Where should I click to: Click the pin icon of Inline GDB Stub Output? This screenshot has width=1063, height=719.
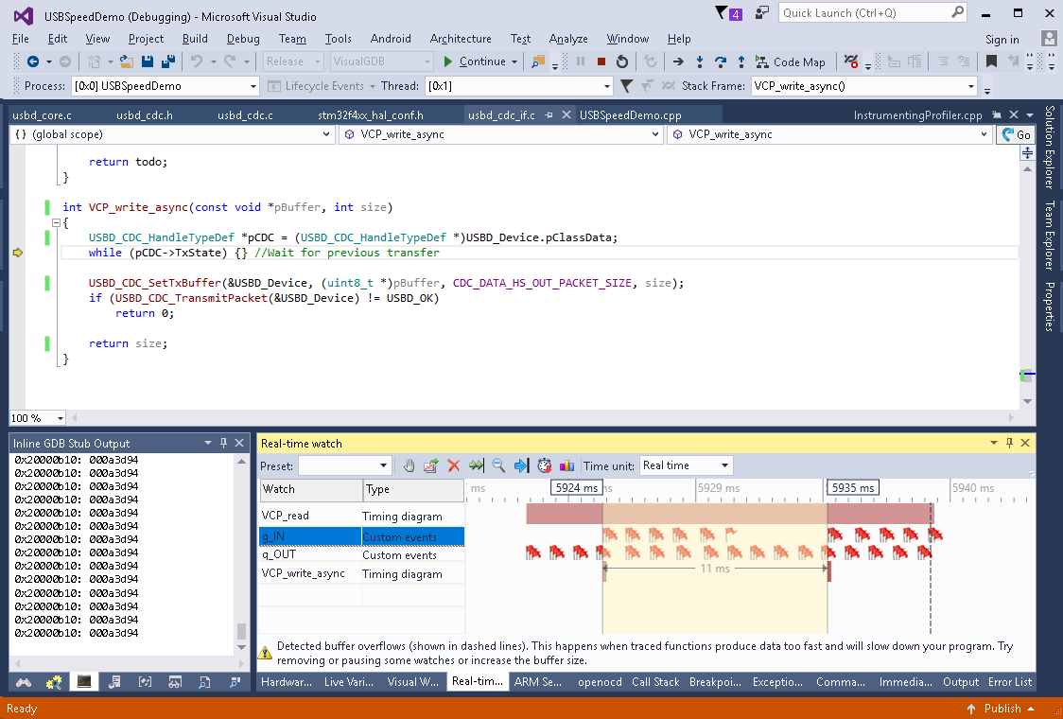click(224, 443)
